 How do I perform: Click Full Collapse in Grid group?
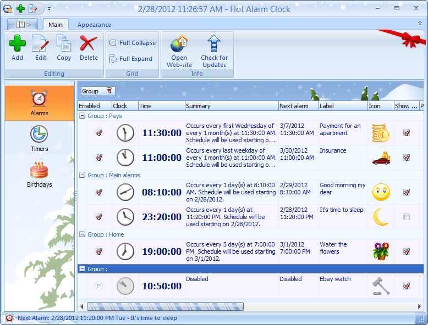(133, 43)
